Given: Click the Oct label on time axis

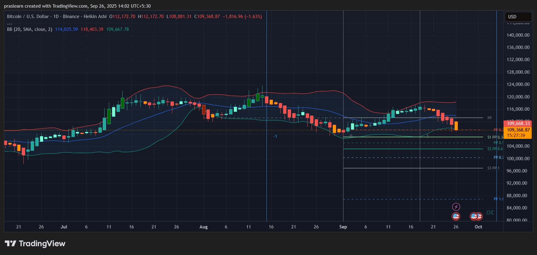Looking at the screenshot, I should coord(478,227).
